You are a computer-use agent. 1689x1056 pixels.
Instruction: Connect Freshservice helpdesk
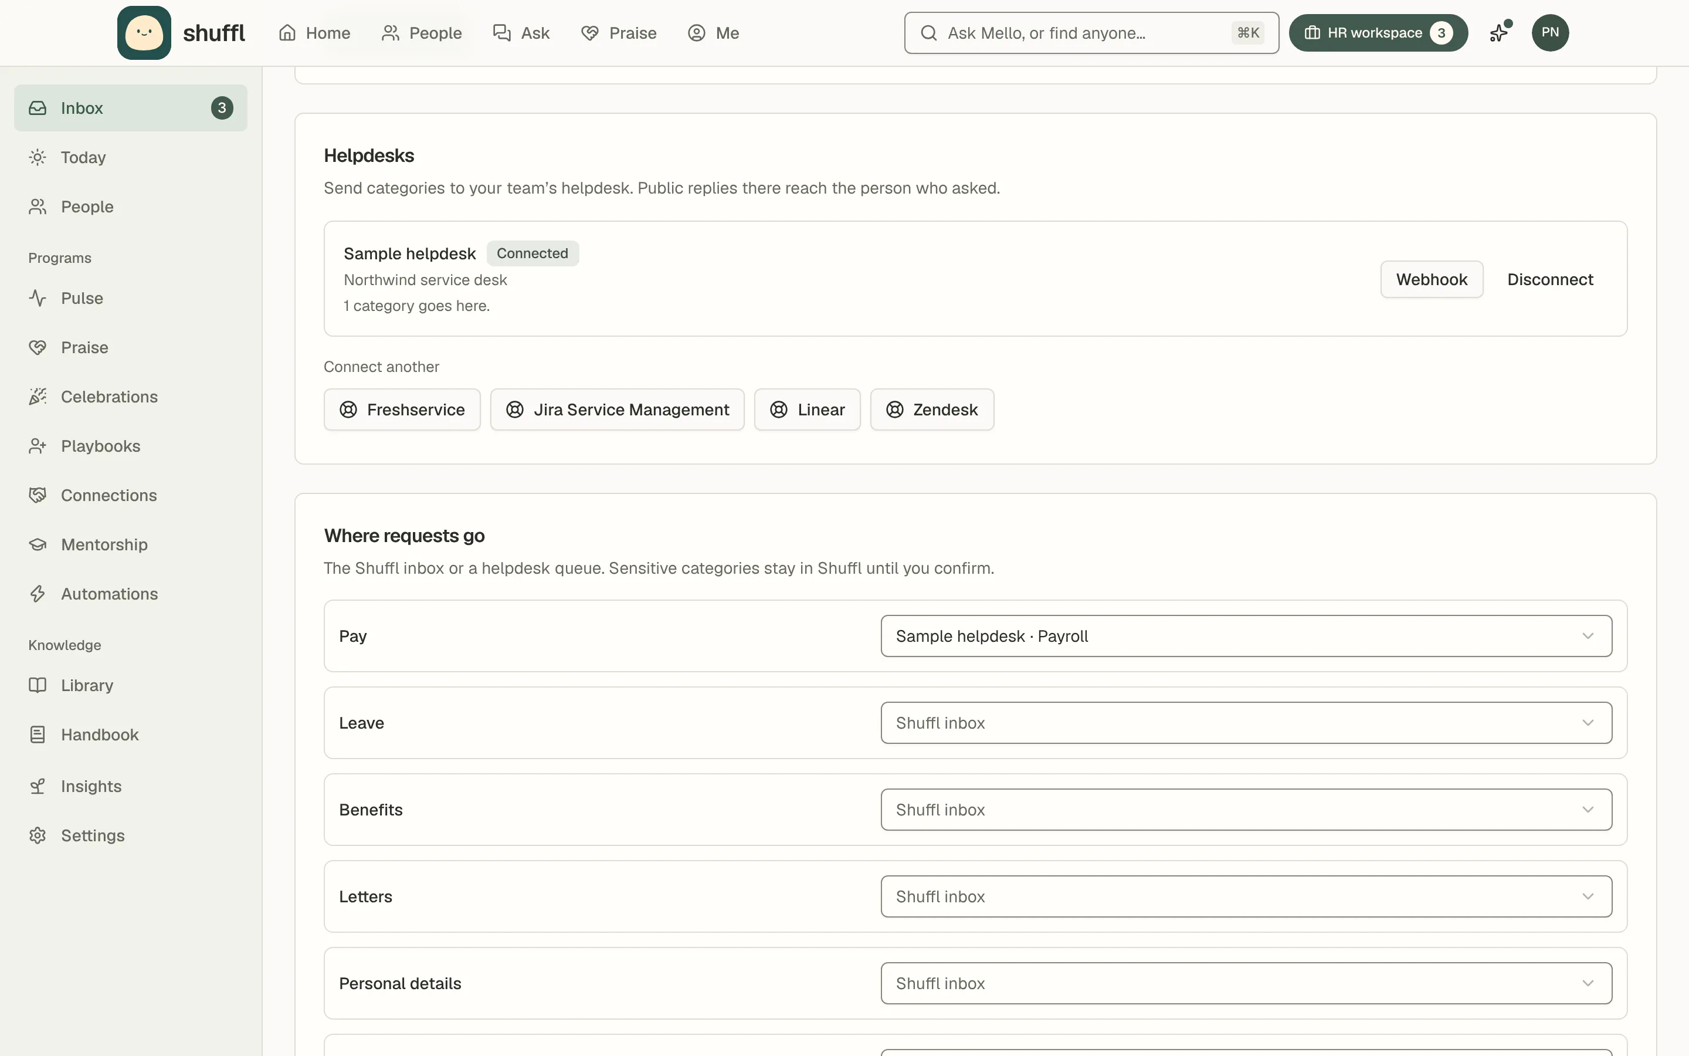[402, 410]
